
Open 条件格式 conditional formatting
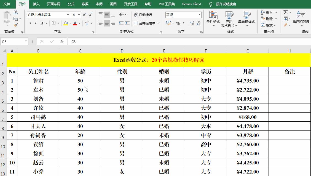[x=213, y=19]
